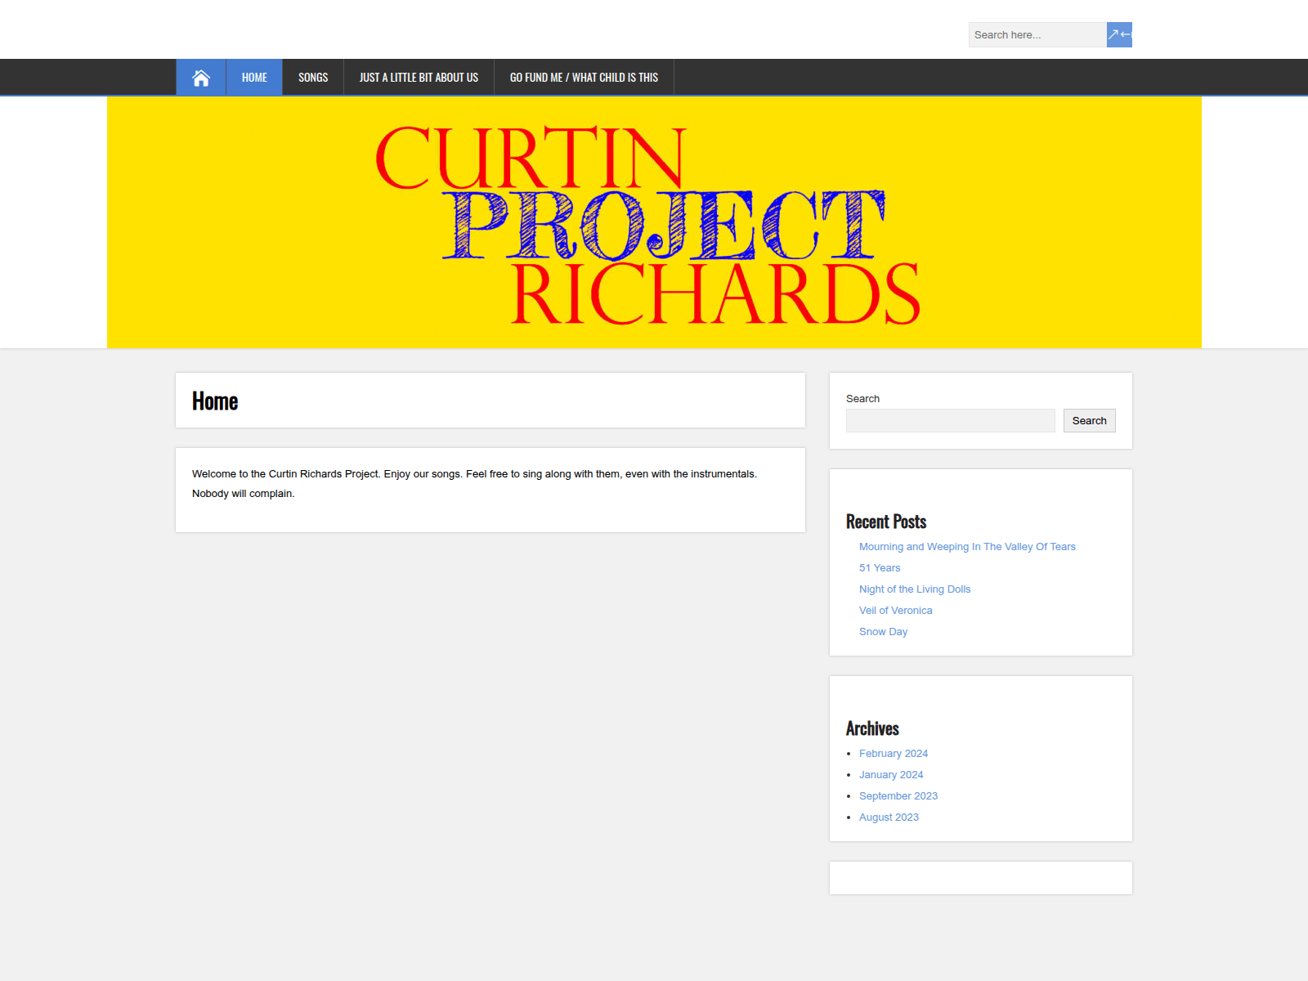View January 2024 archive
Screen dimensions: 1308x981
[891, 775]
